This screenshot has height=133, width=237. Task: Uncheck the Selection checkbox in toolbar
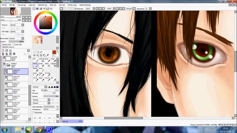[x=76, y=9]
